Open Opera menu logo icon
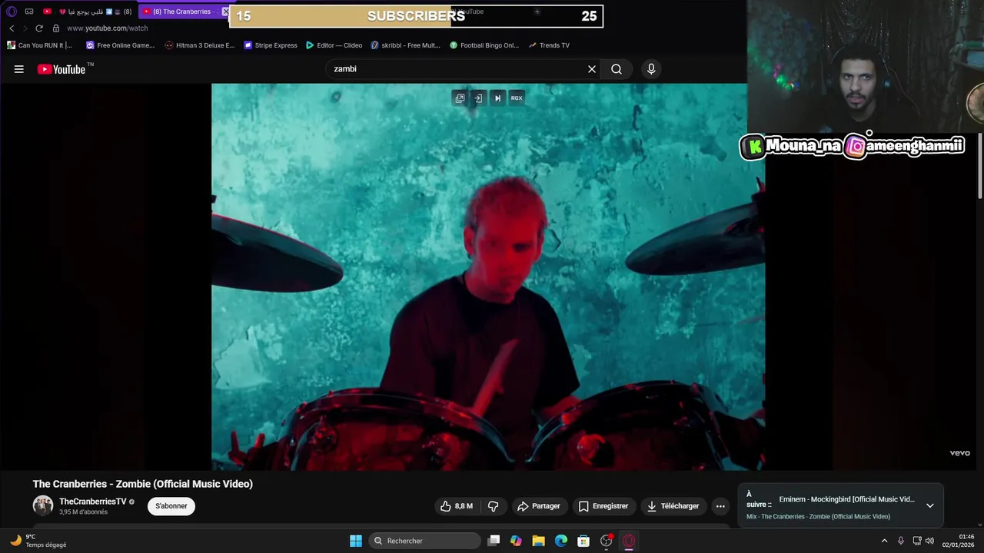Viewport: 984px width, 553px height. coord(11,12)
